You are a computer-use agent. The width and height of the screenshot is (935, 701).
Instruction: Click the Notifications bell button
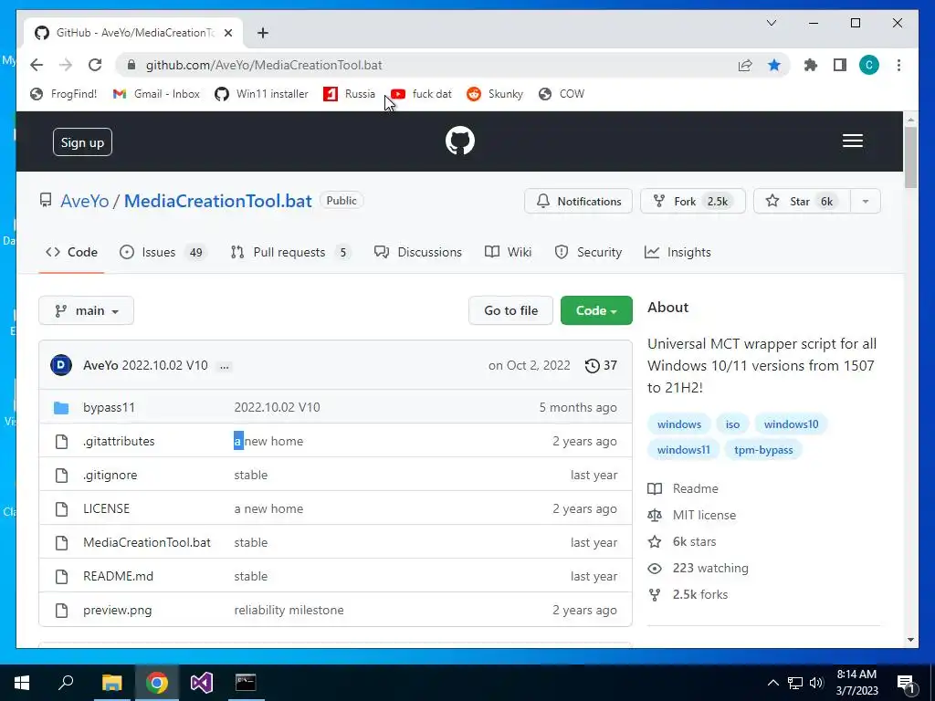click(578, 201)
